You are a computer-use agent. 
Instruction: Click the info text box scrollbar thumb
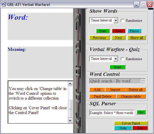(70, 109)
